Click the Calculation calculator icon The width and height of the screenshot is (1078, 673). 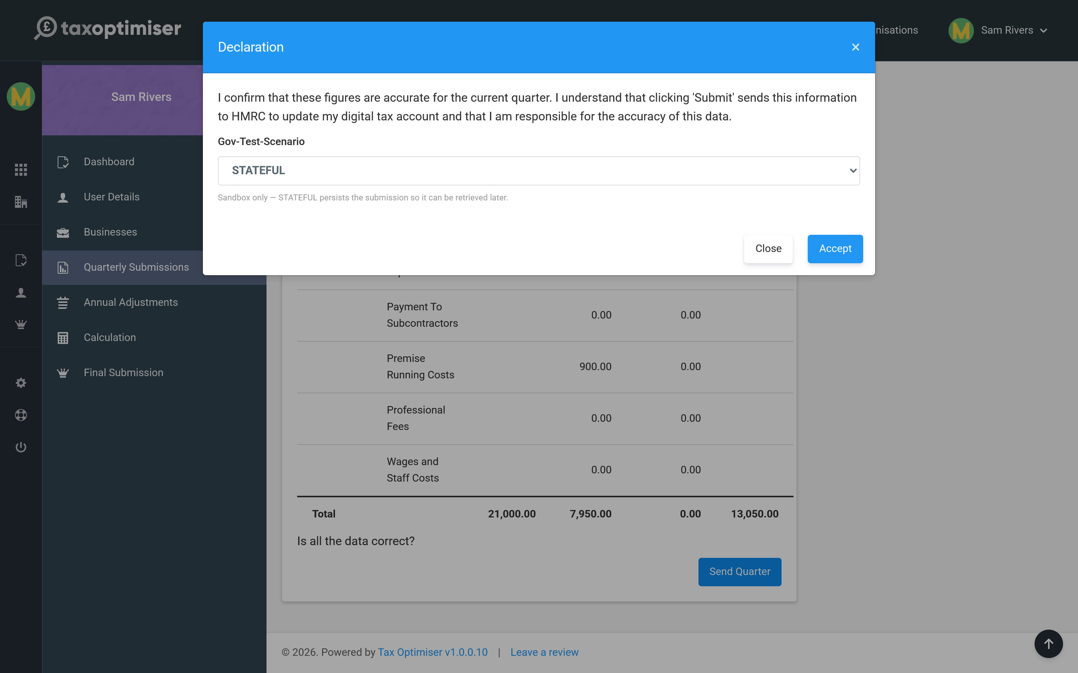63,338
